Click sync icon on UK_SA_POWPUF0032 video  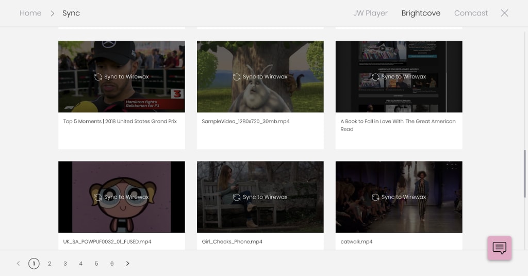tap(98, 197)
